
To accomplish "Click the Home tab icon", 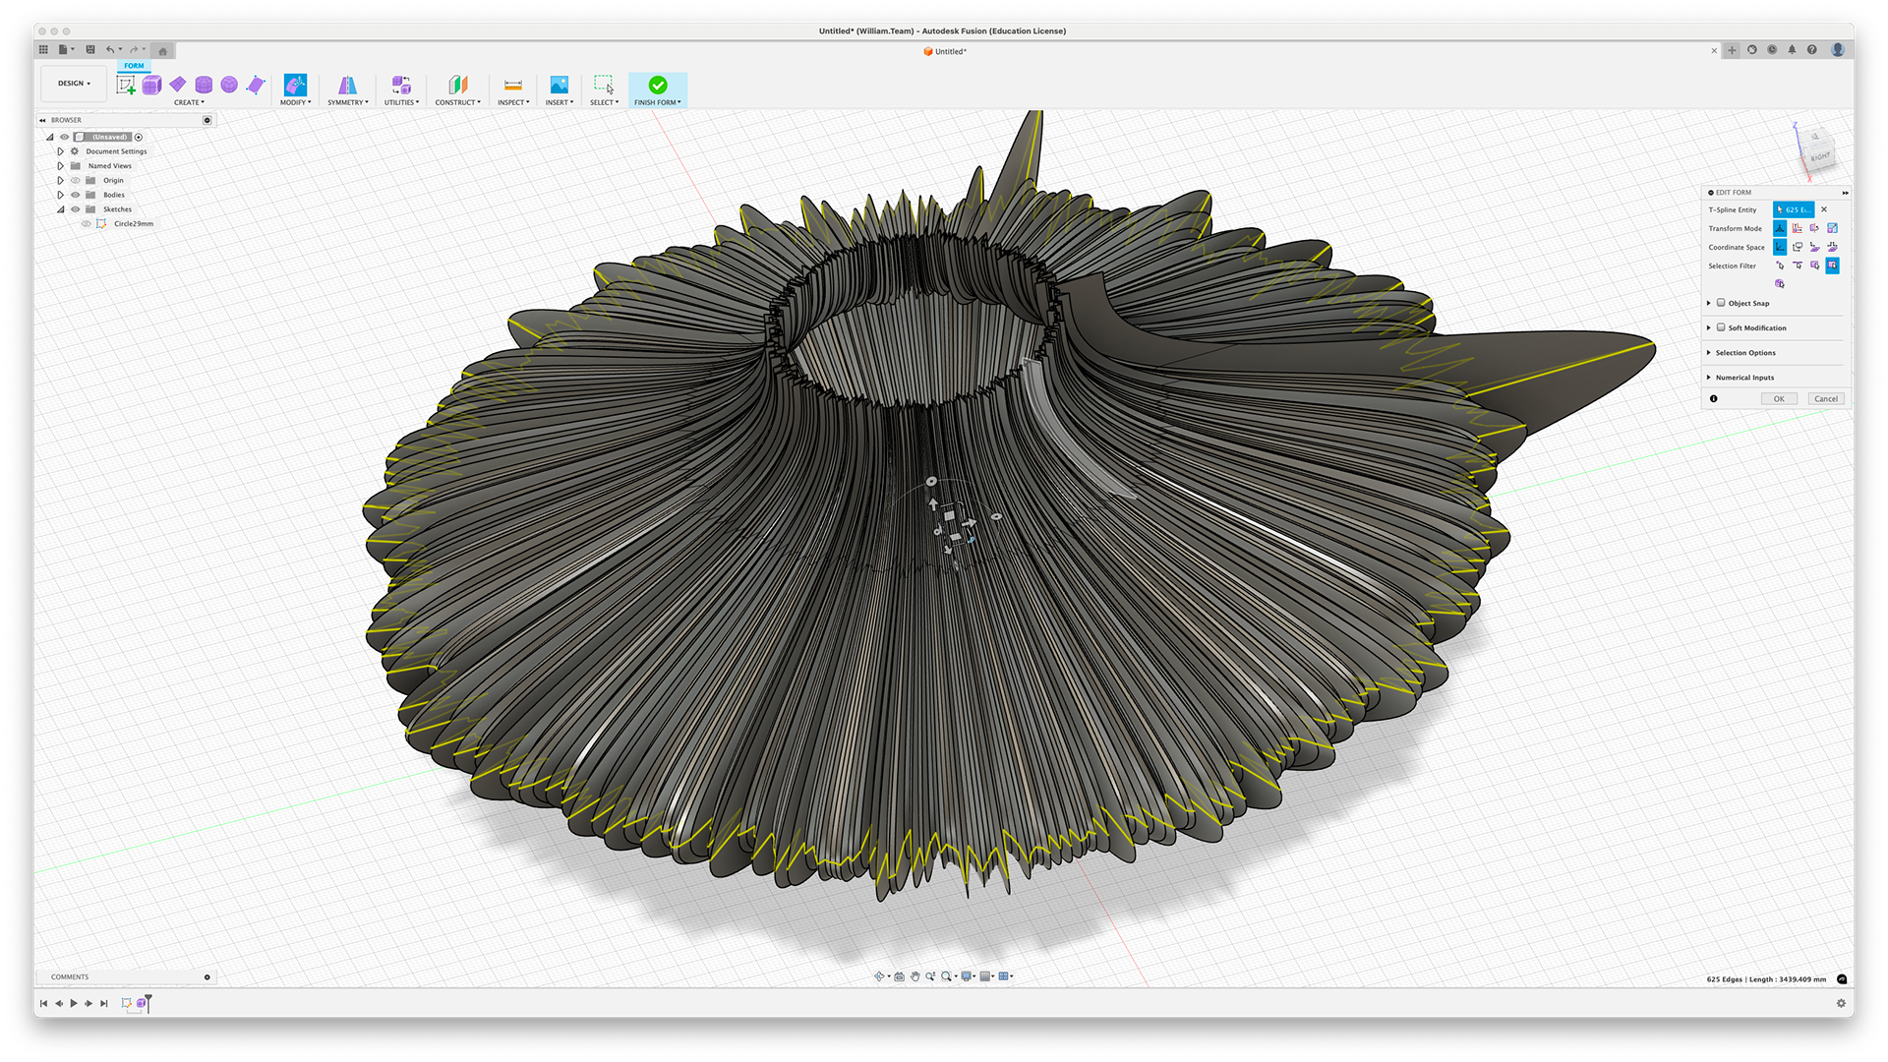I will (x=163, y=51).
